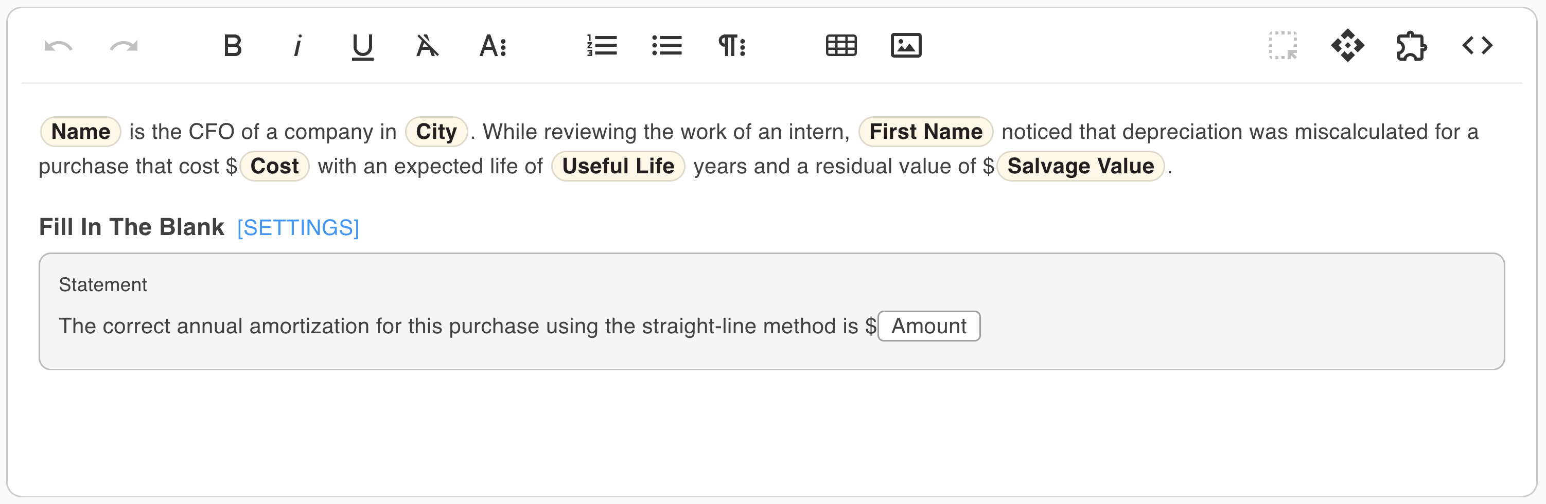Select the Salvage Value variable tag
The image size is (1546, 504).
point(1080,166)
